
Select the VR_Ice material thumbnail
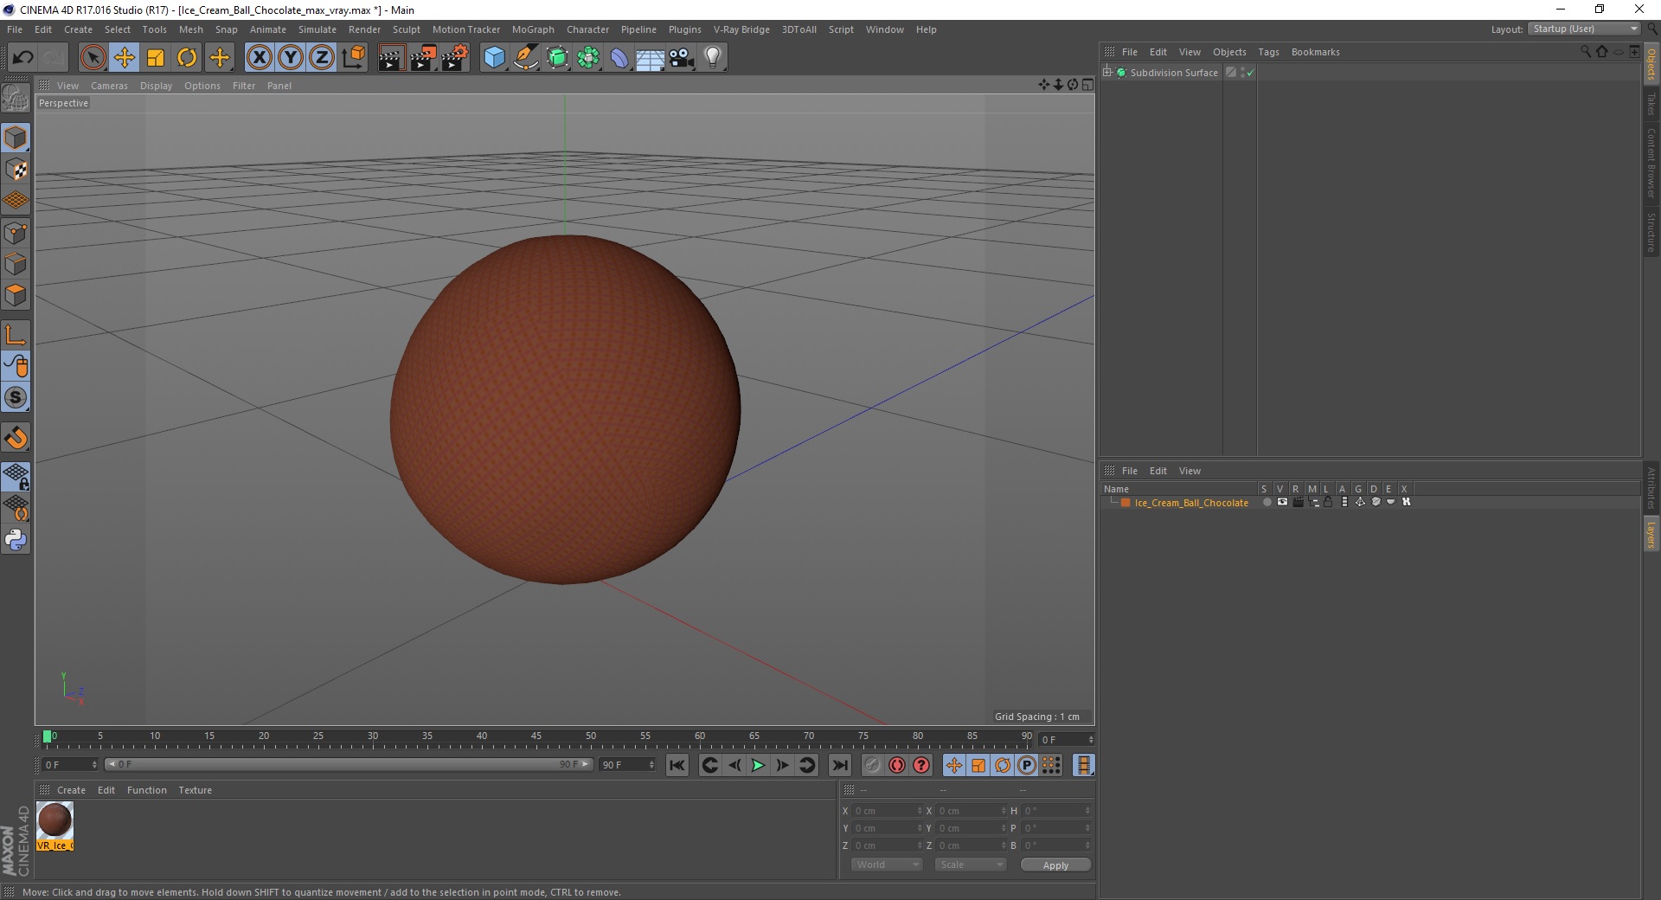pos(55,820)
